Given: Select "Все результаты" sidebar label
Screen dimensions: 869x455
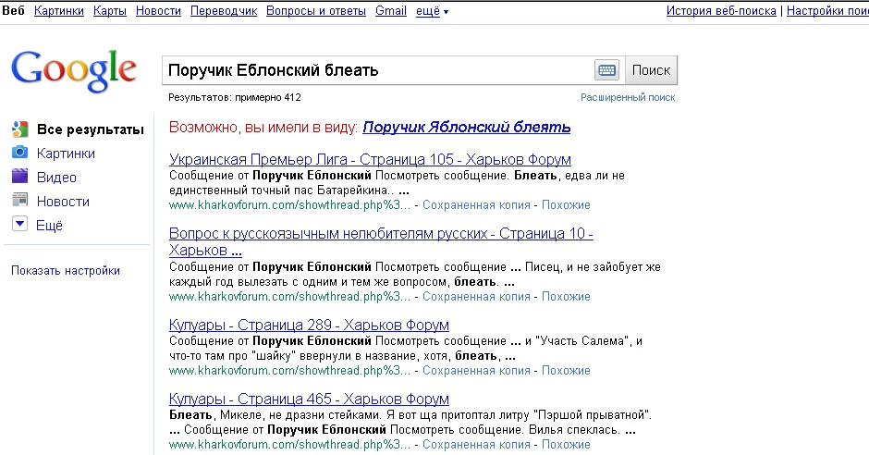Looking at the screenshot, I should tap(91, 129).
